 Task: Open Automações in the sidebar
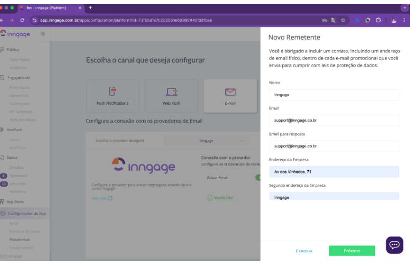click(x=19, y=104)
